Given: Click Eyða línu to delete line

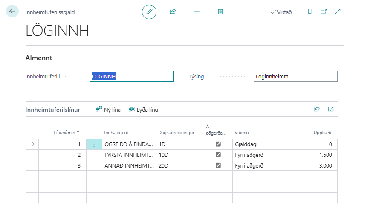Looking at the screenshot, I should pyautogui.click(x=144, y=110).
